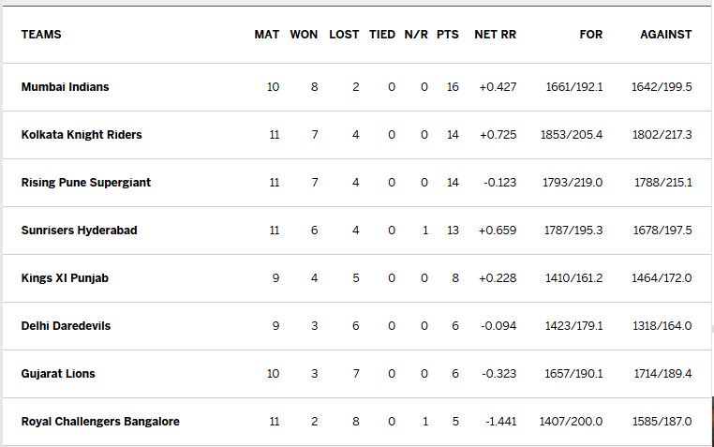Viewport: 714px width, 447px height.
Task: Click the WON column header
Action: pos(304,35)
